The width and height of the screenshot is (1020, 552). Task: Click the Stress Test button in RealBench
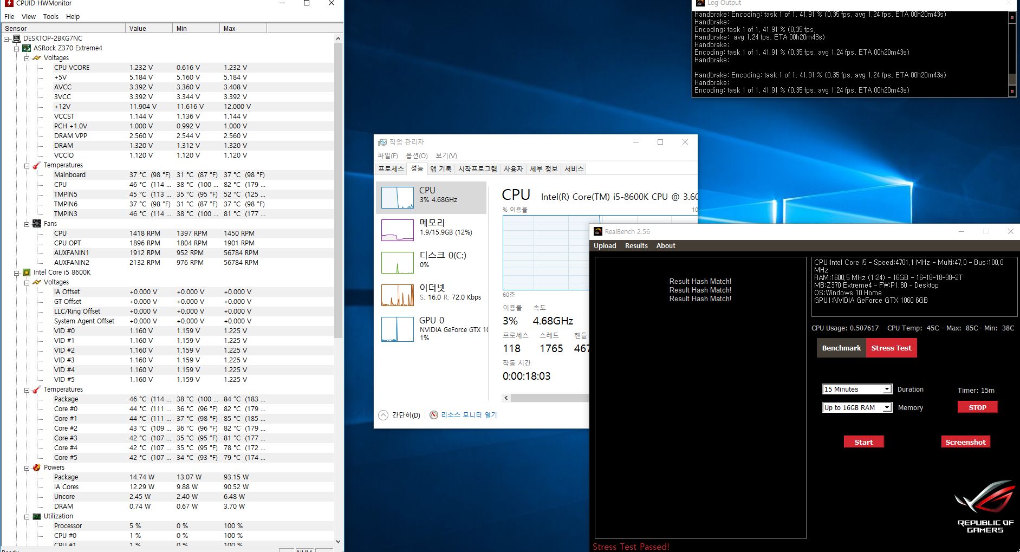click(891, 348)
